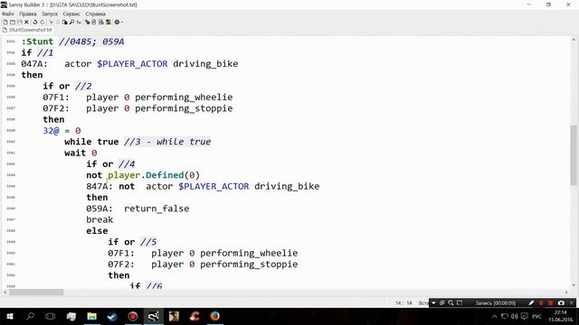
Task: Click the vertical scrollbar thumb
Action: pos(574,154)
